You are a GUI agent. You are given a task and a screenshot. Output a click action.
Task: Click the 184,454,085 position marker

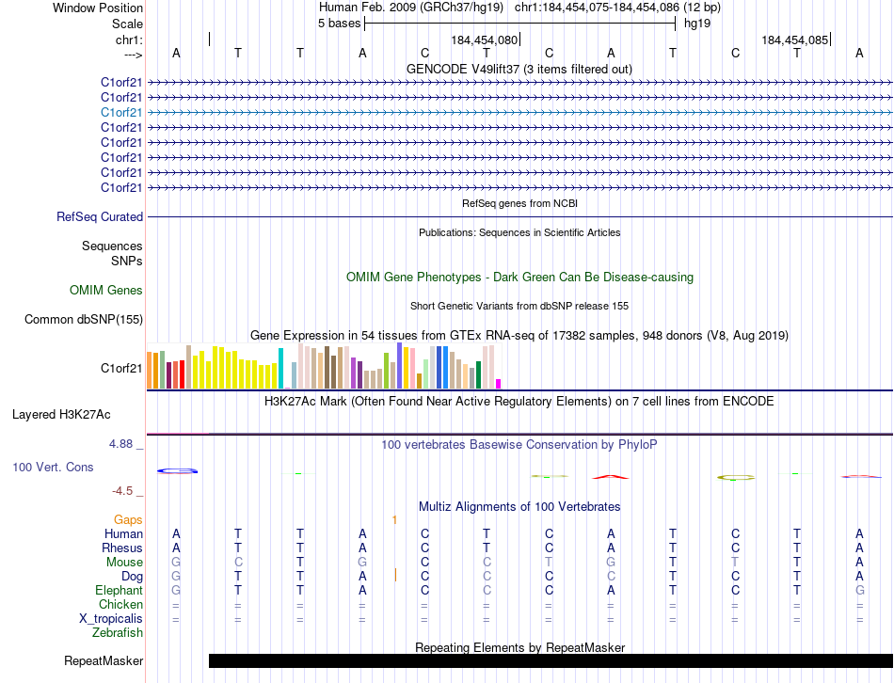pos(795,40)
